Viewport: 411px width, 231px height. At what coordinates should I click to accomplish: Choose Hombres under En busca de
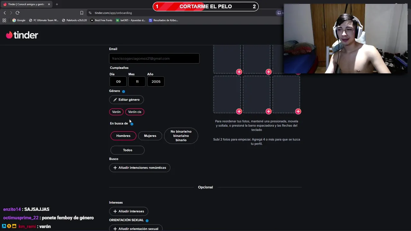(123, 136)
